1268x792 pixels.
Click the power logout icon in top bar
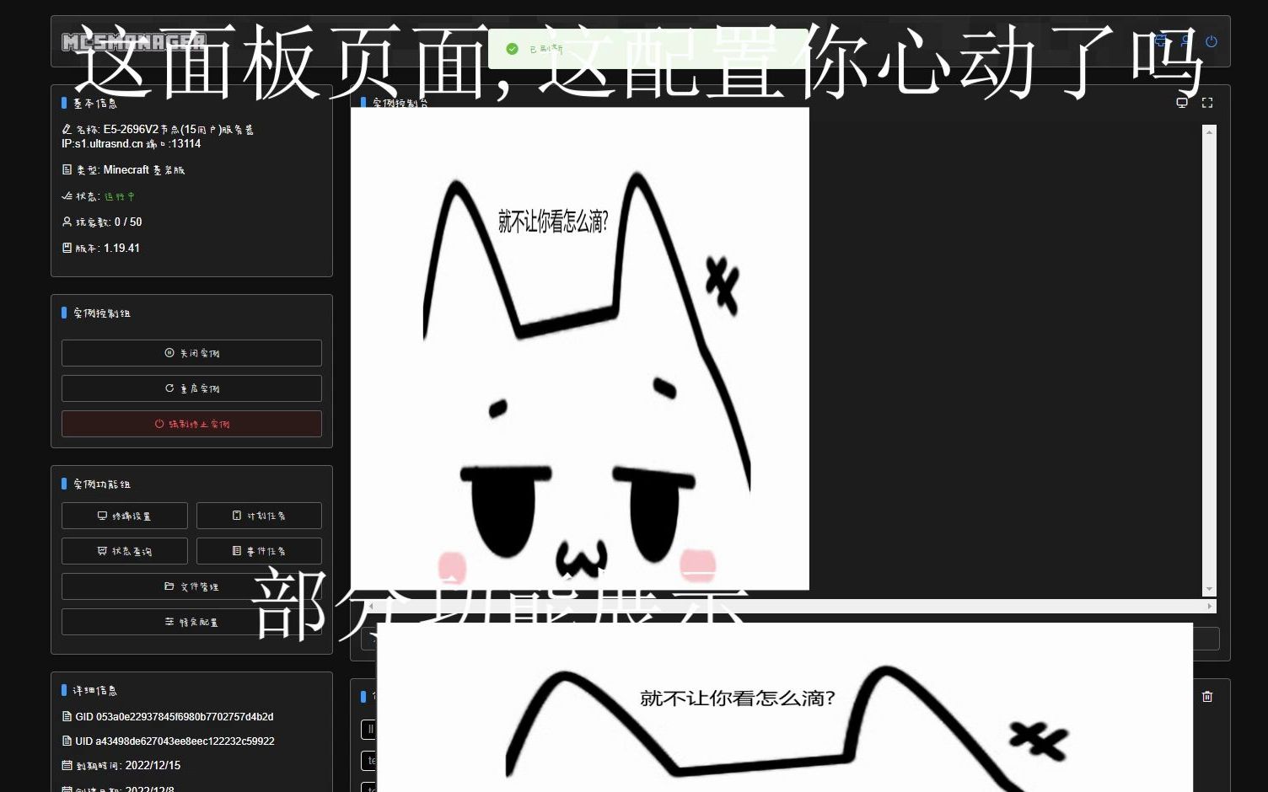click(1212, 41)
